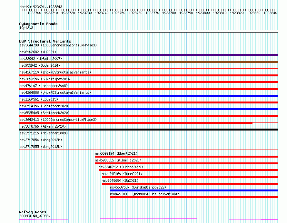The height and width of the screenshot is (223, 287).
Task: Open esv3893156 (Suktitipat2014) variant
Action: (x=45, y=79)
